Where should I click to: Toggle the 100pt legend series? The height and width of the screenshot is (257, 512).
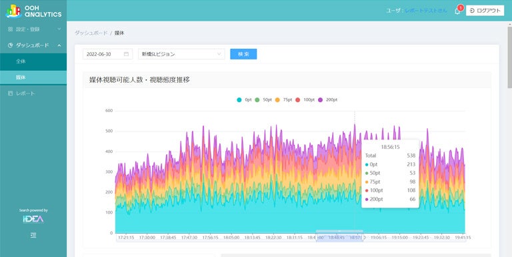[x=305, y=99]
